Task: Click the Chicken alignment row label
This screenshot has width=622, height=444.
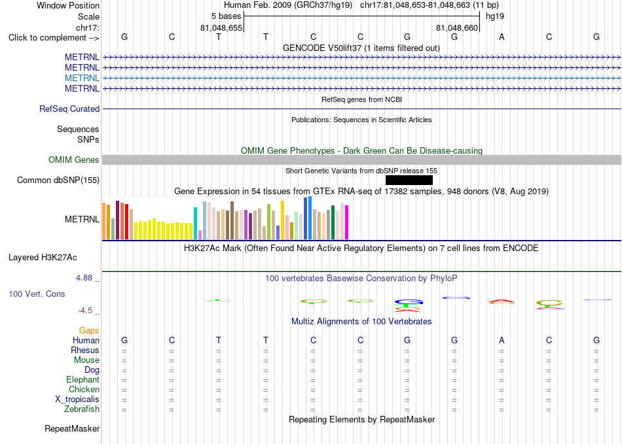Action: point(84,389)
